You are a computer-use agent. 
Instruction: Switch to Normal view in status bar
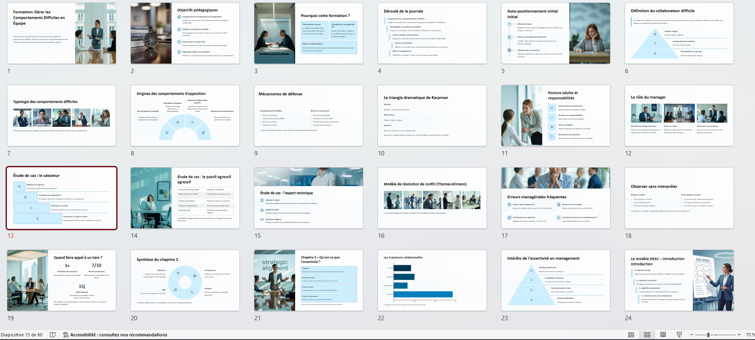[x=631, y=335]
